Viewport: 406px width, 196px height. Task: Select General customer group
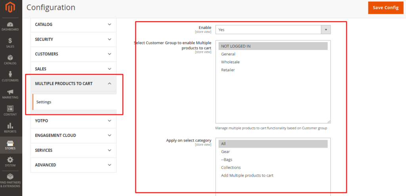tap(273, 54)
